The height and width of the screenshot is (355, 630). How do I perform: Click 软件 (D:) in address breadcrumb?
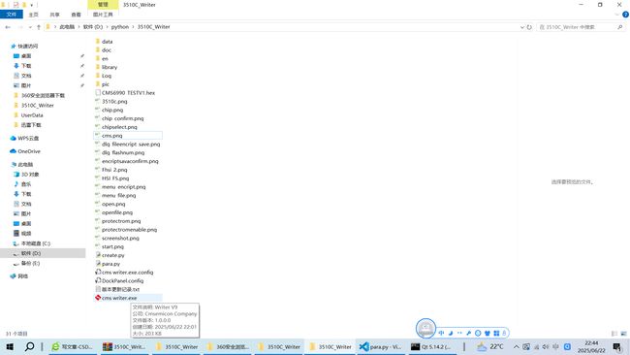93,27
